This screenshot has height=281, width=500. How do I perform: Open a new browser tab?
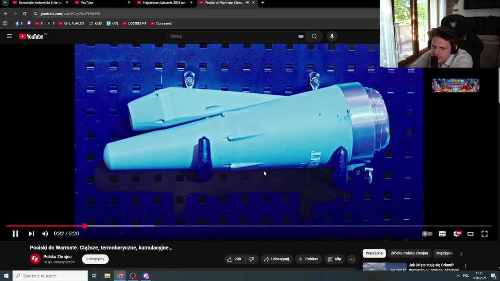click(263, 3)
